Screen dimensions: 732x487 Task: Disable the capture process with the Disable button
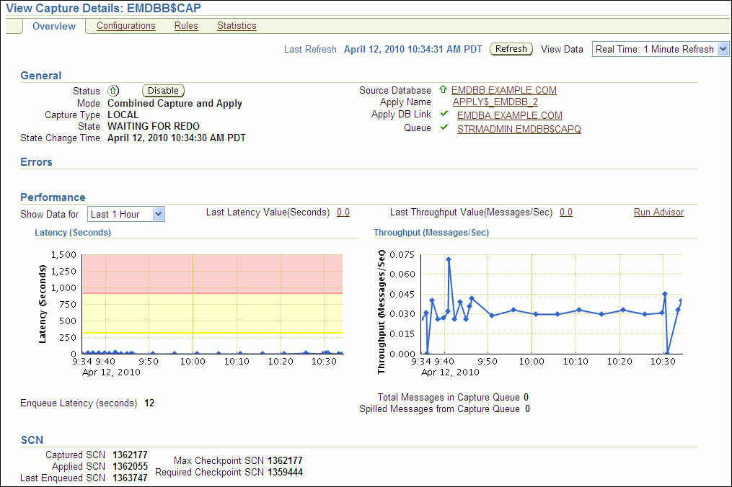click(x=164, y=91)
